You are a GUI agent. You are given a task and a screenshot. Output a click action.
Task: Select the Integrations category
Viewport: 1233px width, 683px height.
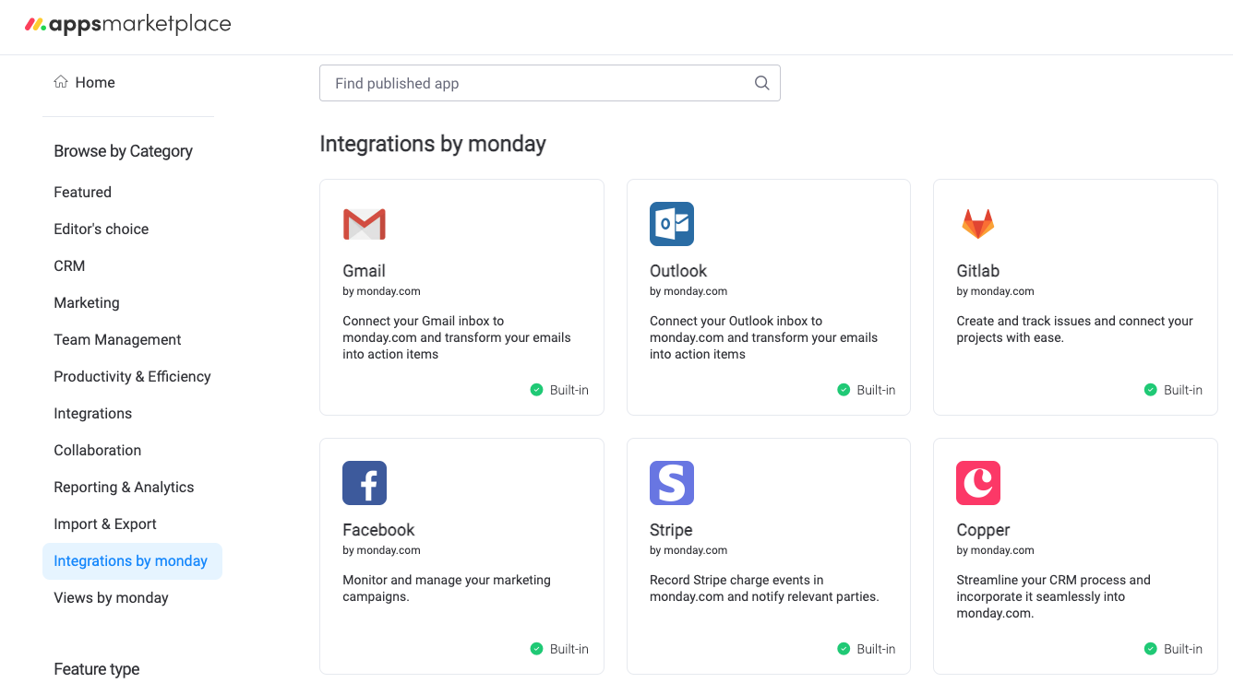point(93,413)
